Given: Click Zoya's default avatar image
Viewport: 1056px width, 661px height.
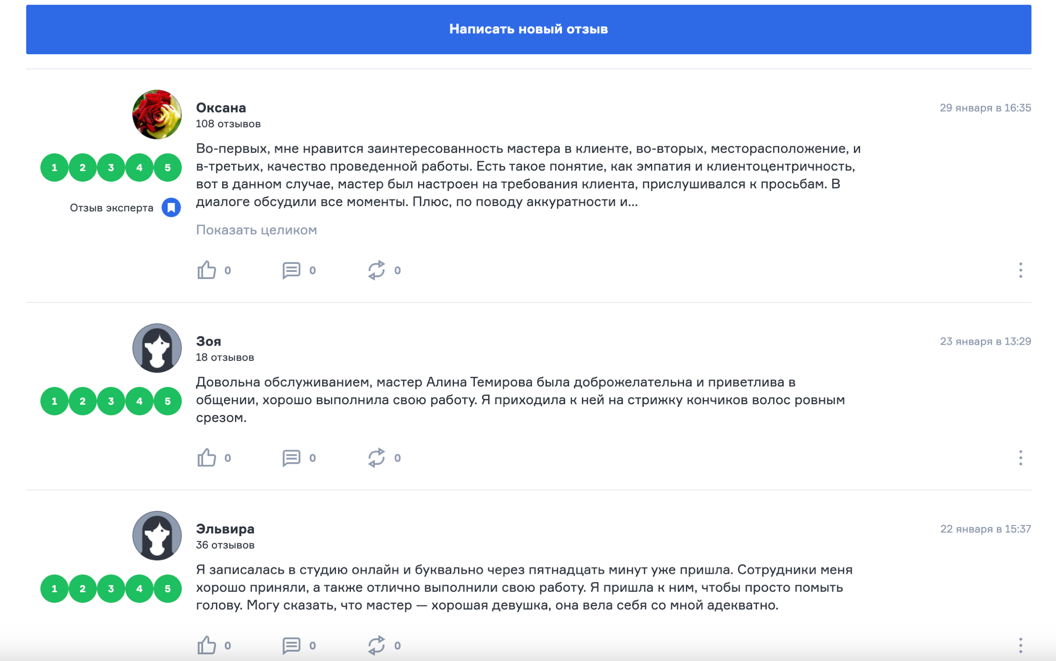Looking at the screenshot, I should (x=157, y=348).
